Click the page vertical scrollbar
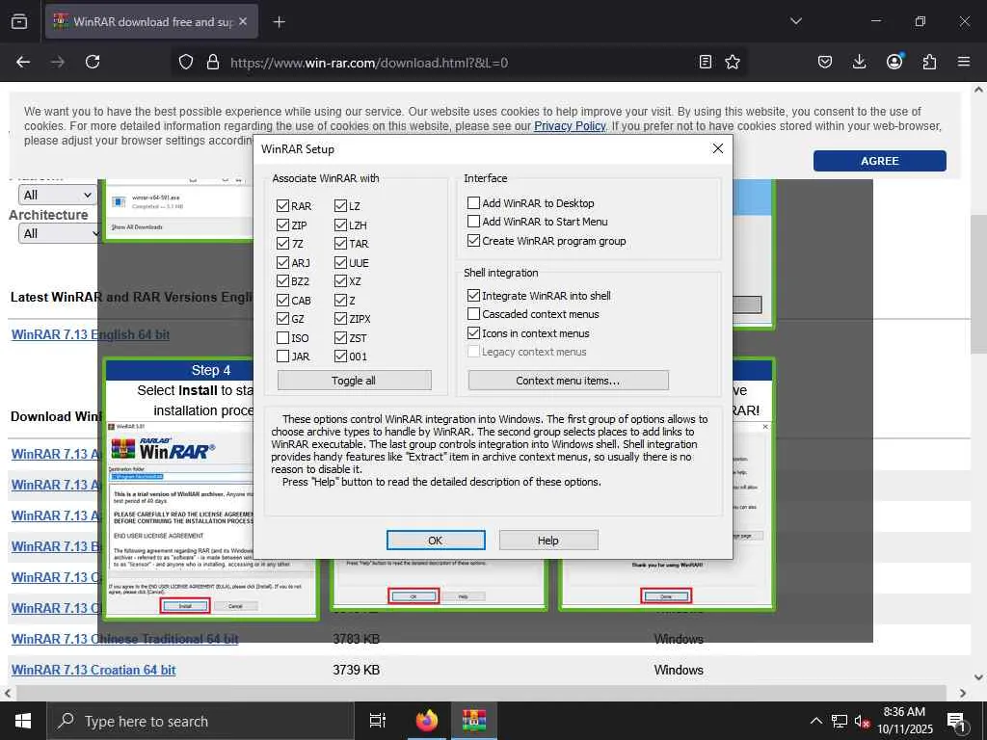 pyautogui.click(x=978, y=283)
